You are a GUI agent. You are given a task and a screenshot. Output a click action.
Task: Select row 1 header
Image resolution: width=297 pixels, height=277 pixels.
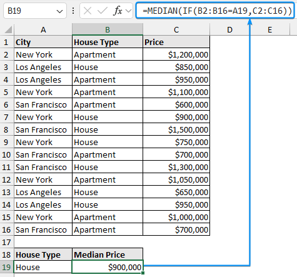tap(6, 42)
